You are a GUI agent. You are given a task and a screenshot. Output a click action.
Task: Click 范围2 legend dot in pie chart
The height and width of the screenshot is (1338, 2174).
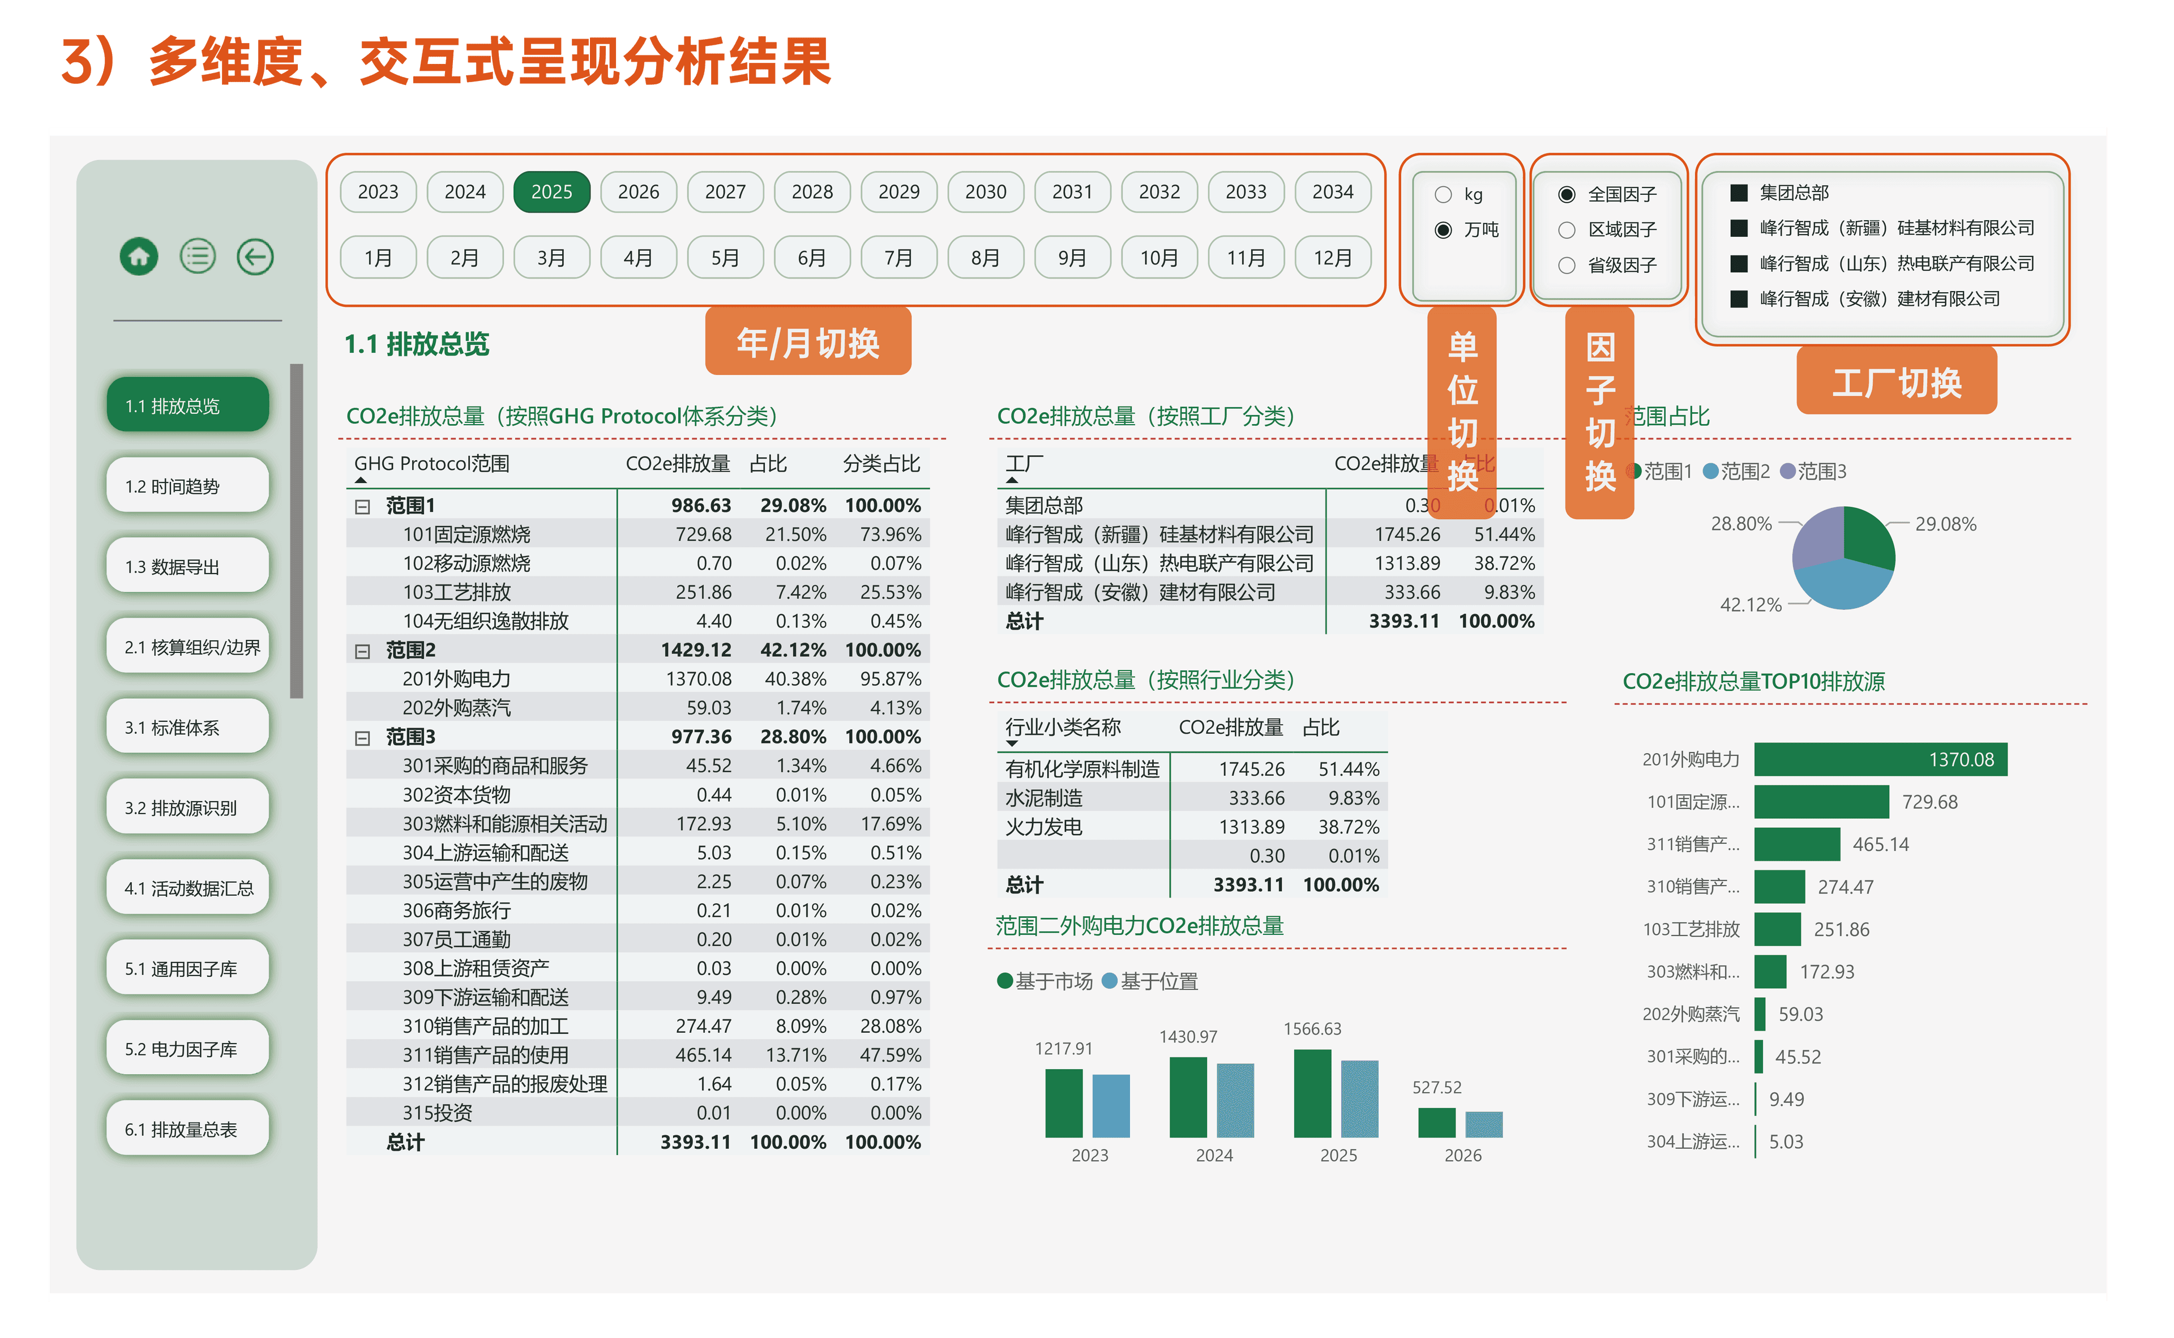click(1710, 472)
